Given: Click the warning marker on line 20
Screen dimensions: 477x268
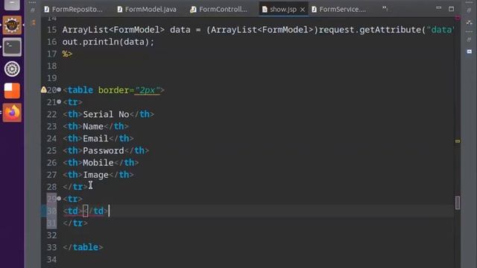Looking at the screenshot, I should point(43,89).
